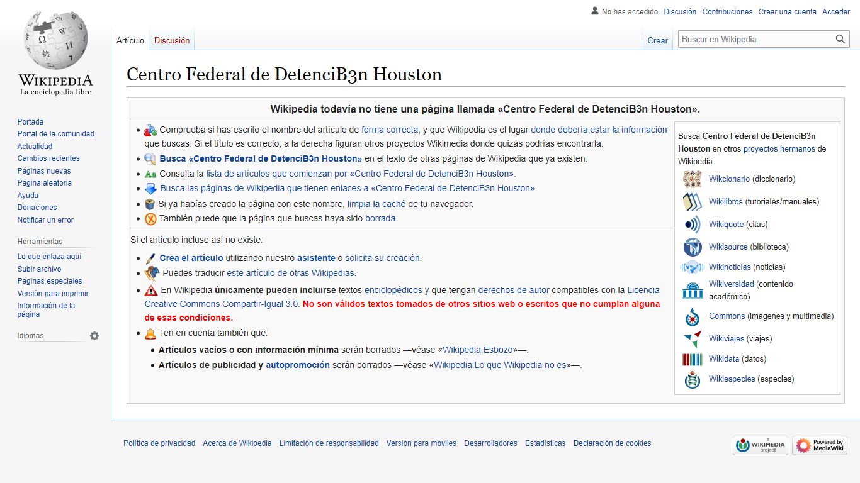Open Versión para imprimir link
Viewport: 860px width, 483px height.
[53, 294]
